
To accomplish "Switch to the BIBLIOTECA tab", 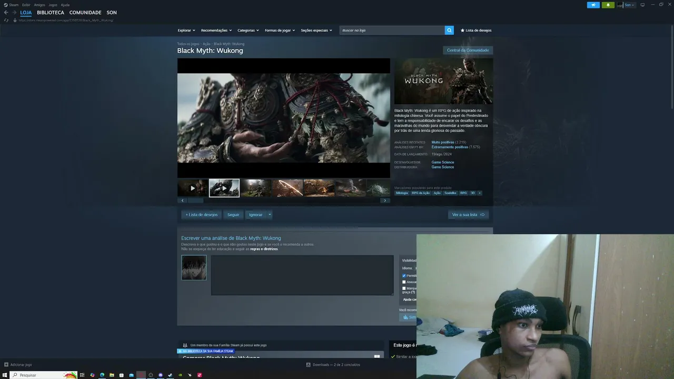I will coord(51,13).
